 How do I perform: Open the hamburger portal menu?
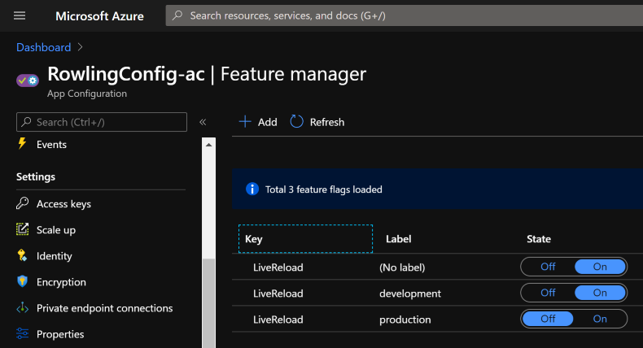(x=20, y=15)
